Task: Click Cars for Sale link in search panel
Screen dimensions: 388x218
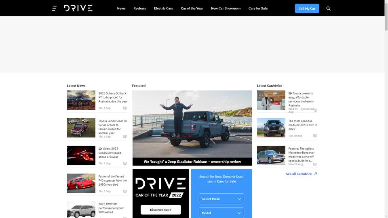Action: [x=226, y=181]
